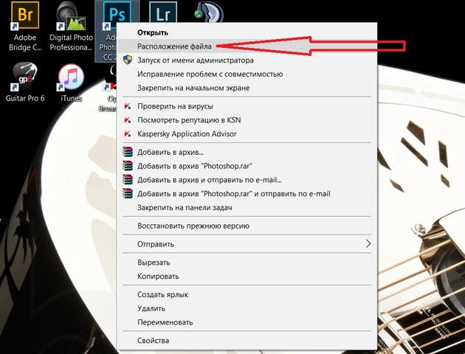
Task: Choose Восстановить прежнюю версию
Action: (x=247, y=226)
